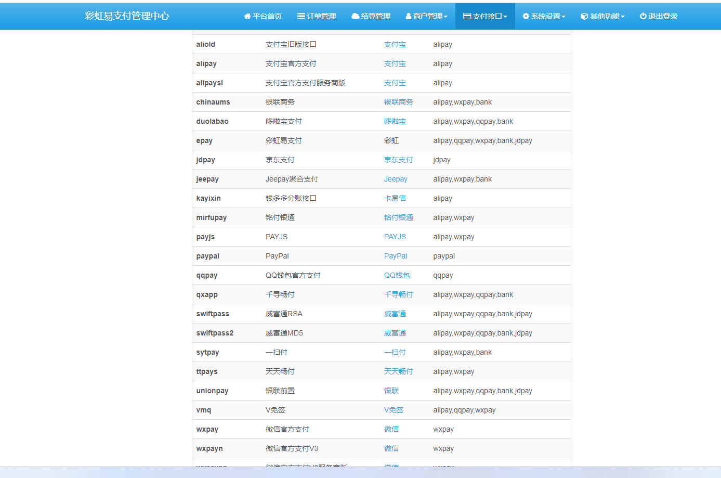This screenshot has width=721, height=478.
Task: Click the Jeepay聚合支付 description
Action: point(292,179)
